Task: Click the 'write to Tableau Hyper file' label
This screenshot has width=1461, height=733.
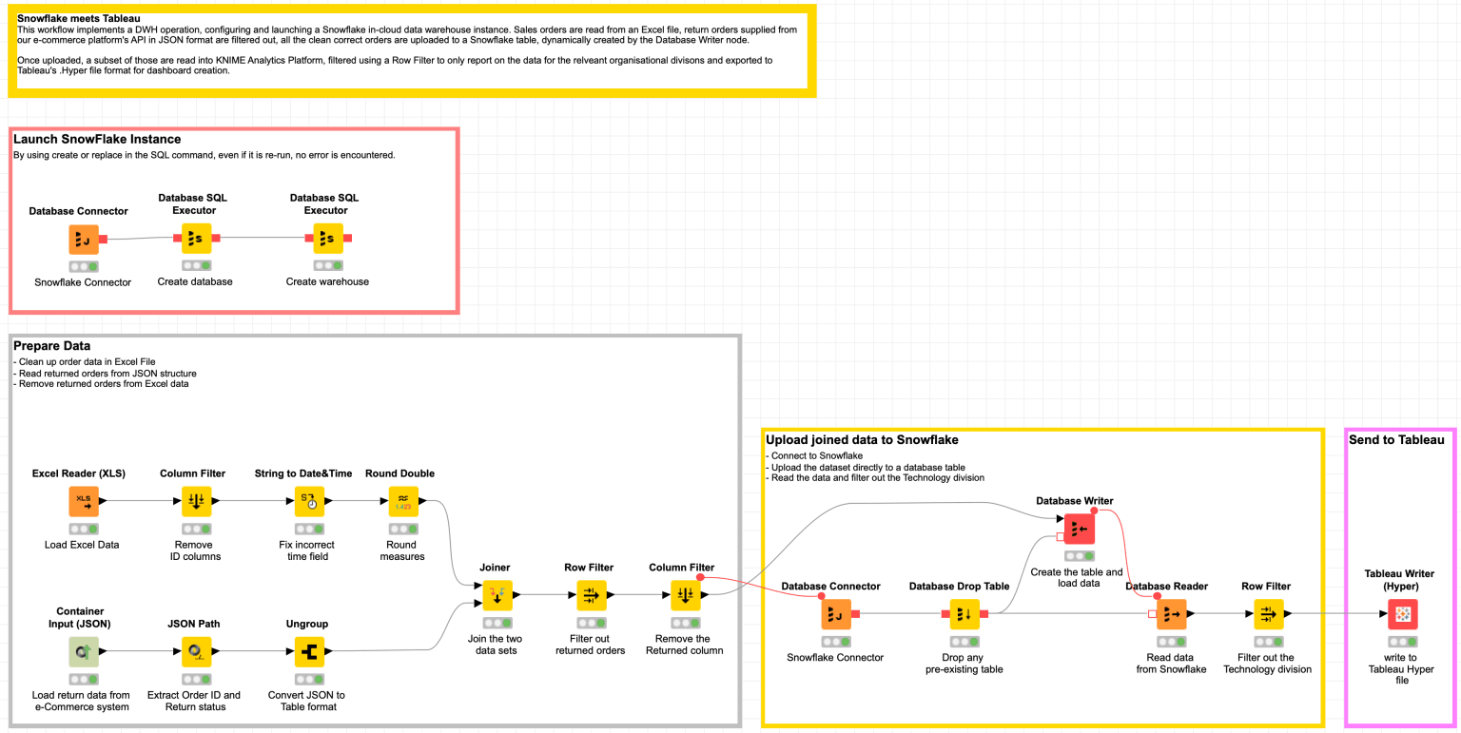Action: [1402, 668]
